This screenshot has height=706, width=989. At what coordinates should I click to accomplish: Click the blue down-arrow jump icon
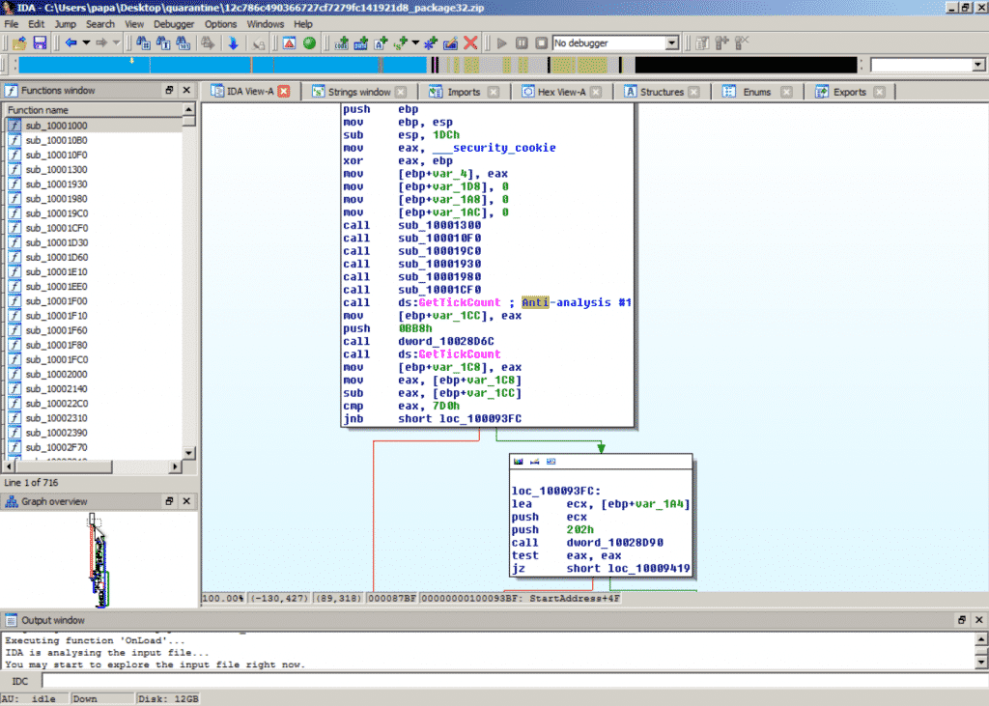[x=233, y=42]
